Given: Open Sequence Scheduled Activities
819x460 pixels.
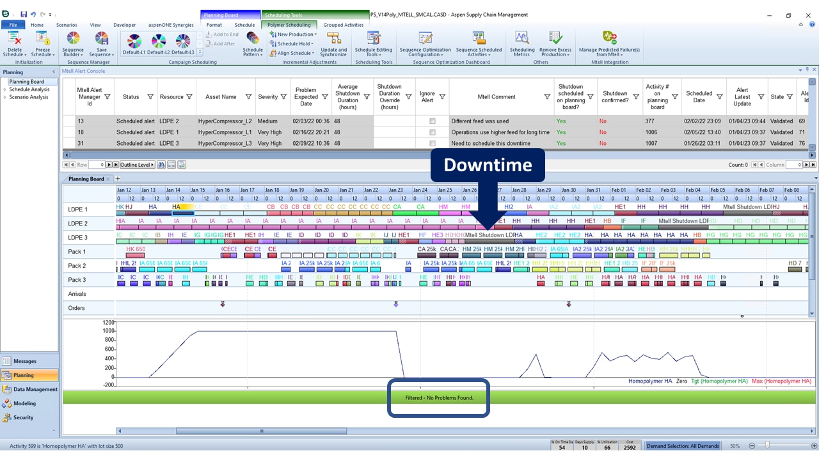Looking at the screenshot, I should [x=479, y=43].
